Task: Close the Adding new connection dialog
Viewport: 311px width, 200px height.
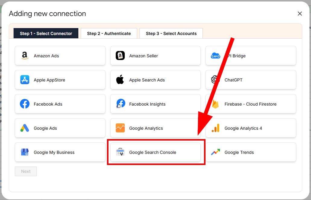Action: pos(300,14)
